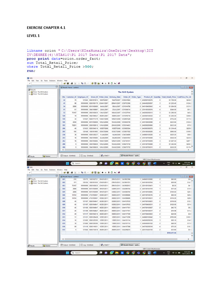Click Print icon in upper SAS toolbar
This screenshot has width=222, height=296.
coord(72,83)
